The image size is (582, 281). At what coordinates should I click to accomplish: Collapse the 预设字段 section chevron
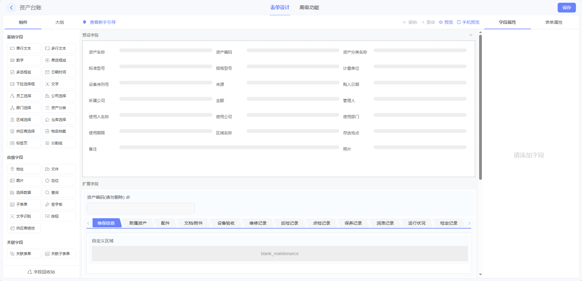[x=471, y=35]
